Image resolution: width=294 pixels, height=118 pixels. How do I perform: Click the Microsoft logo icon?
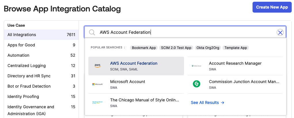pos(98,84)
